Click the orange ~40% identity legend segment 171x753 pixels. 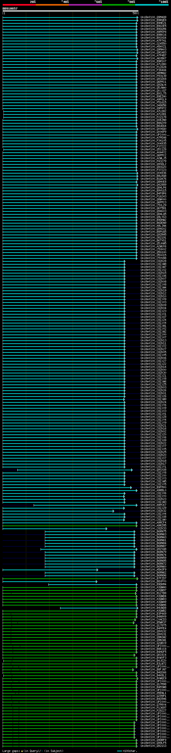tap(52, 5)
